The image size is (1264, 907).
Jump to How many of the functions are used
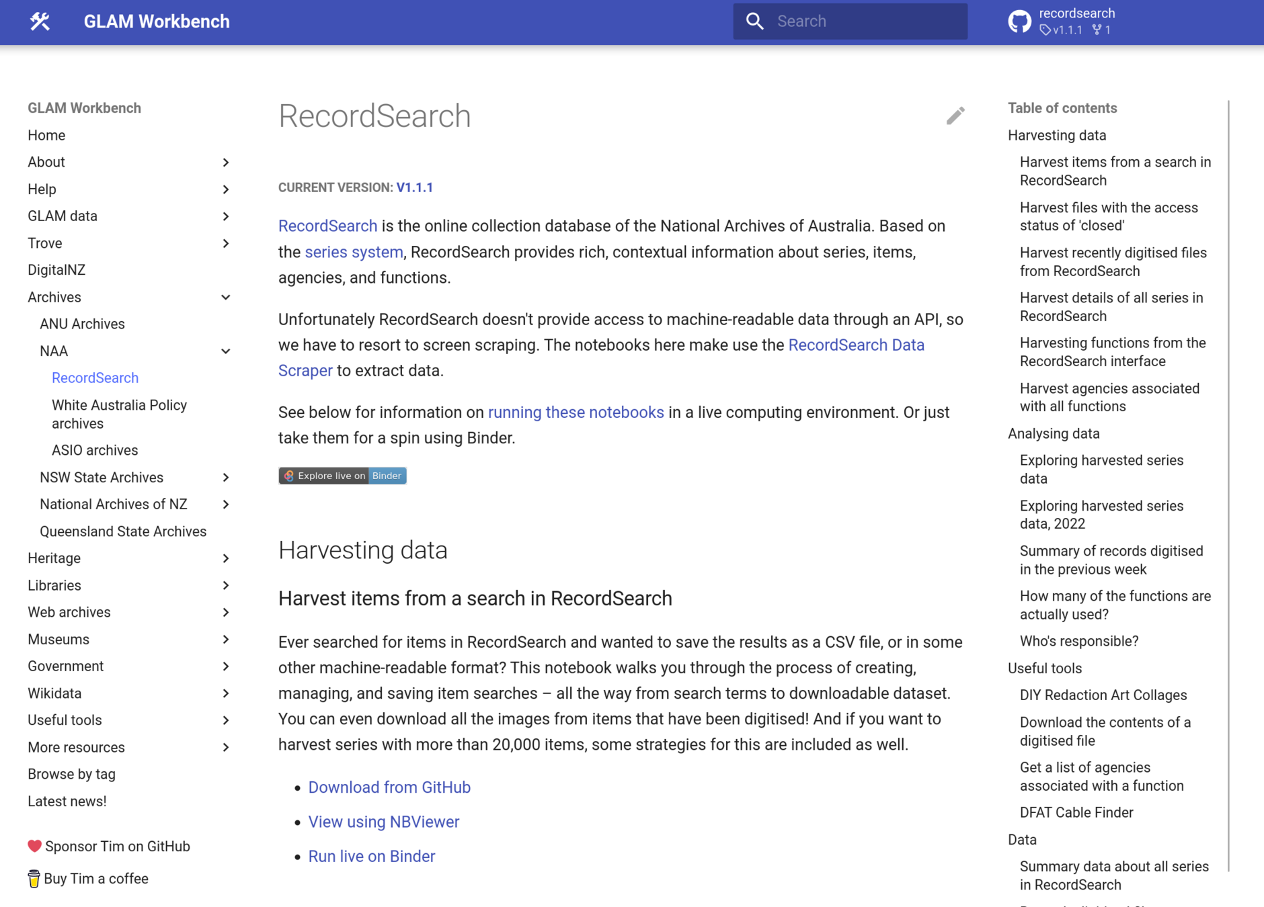tap(1115, 605)
